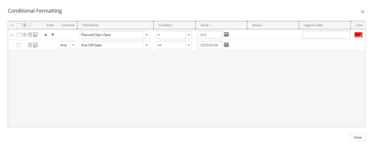The image size is (370, 146).
Task: Open the red color swatch picker
Action: click(x=358, y=35)
